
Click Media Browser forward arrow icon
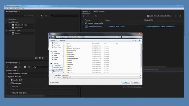(x=32, y=16)
